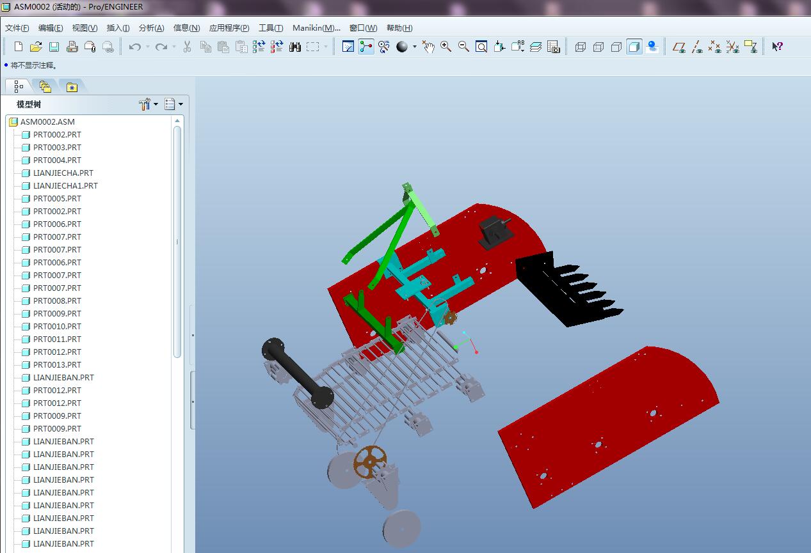Click the Refit to screen icon
Screen dimensions: 811x553
481,47
